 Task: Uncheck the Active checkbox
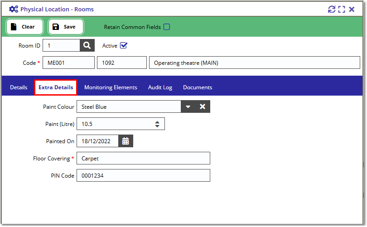tap(124, 45)
